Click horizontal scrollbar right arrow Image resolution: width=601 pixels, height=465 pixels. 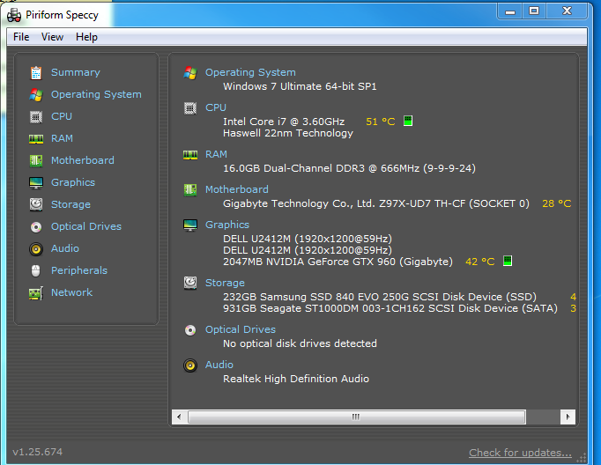coord(568,417)
